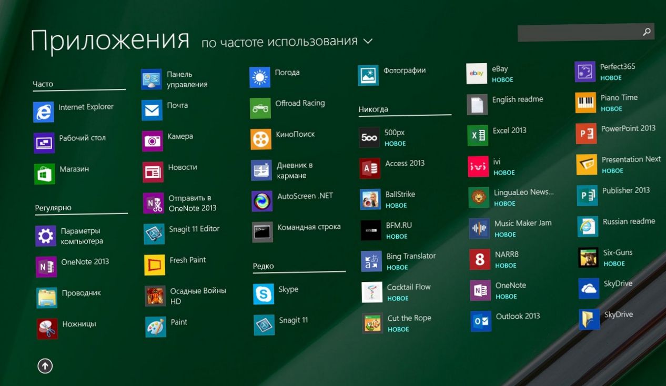Open Дневник в кармане icon
The height and width of the screenshot is (386, 666).
tap(261, 170)
